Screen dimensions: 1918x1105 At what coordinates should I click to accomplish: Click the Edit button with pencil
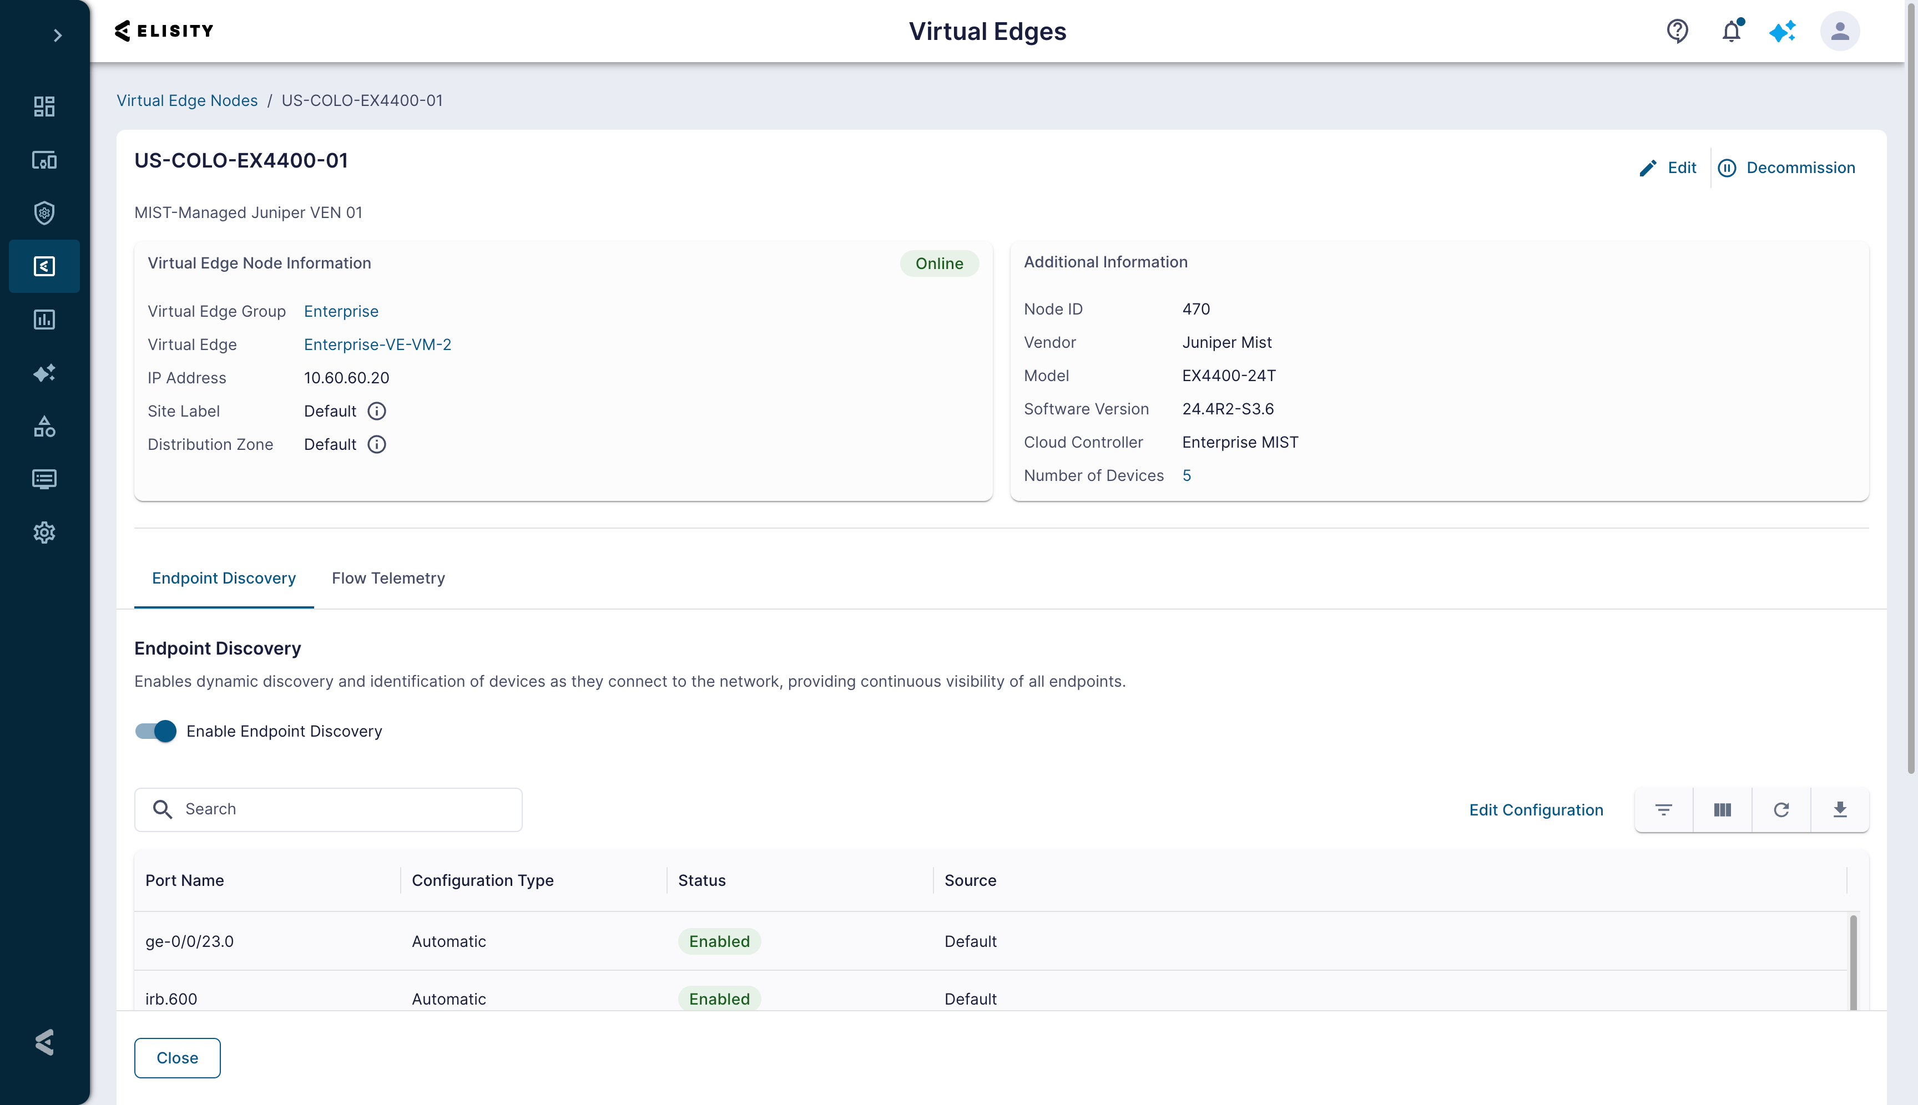tap(1668, 168)
